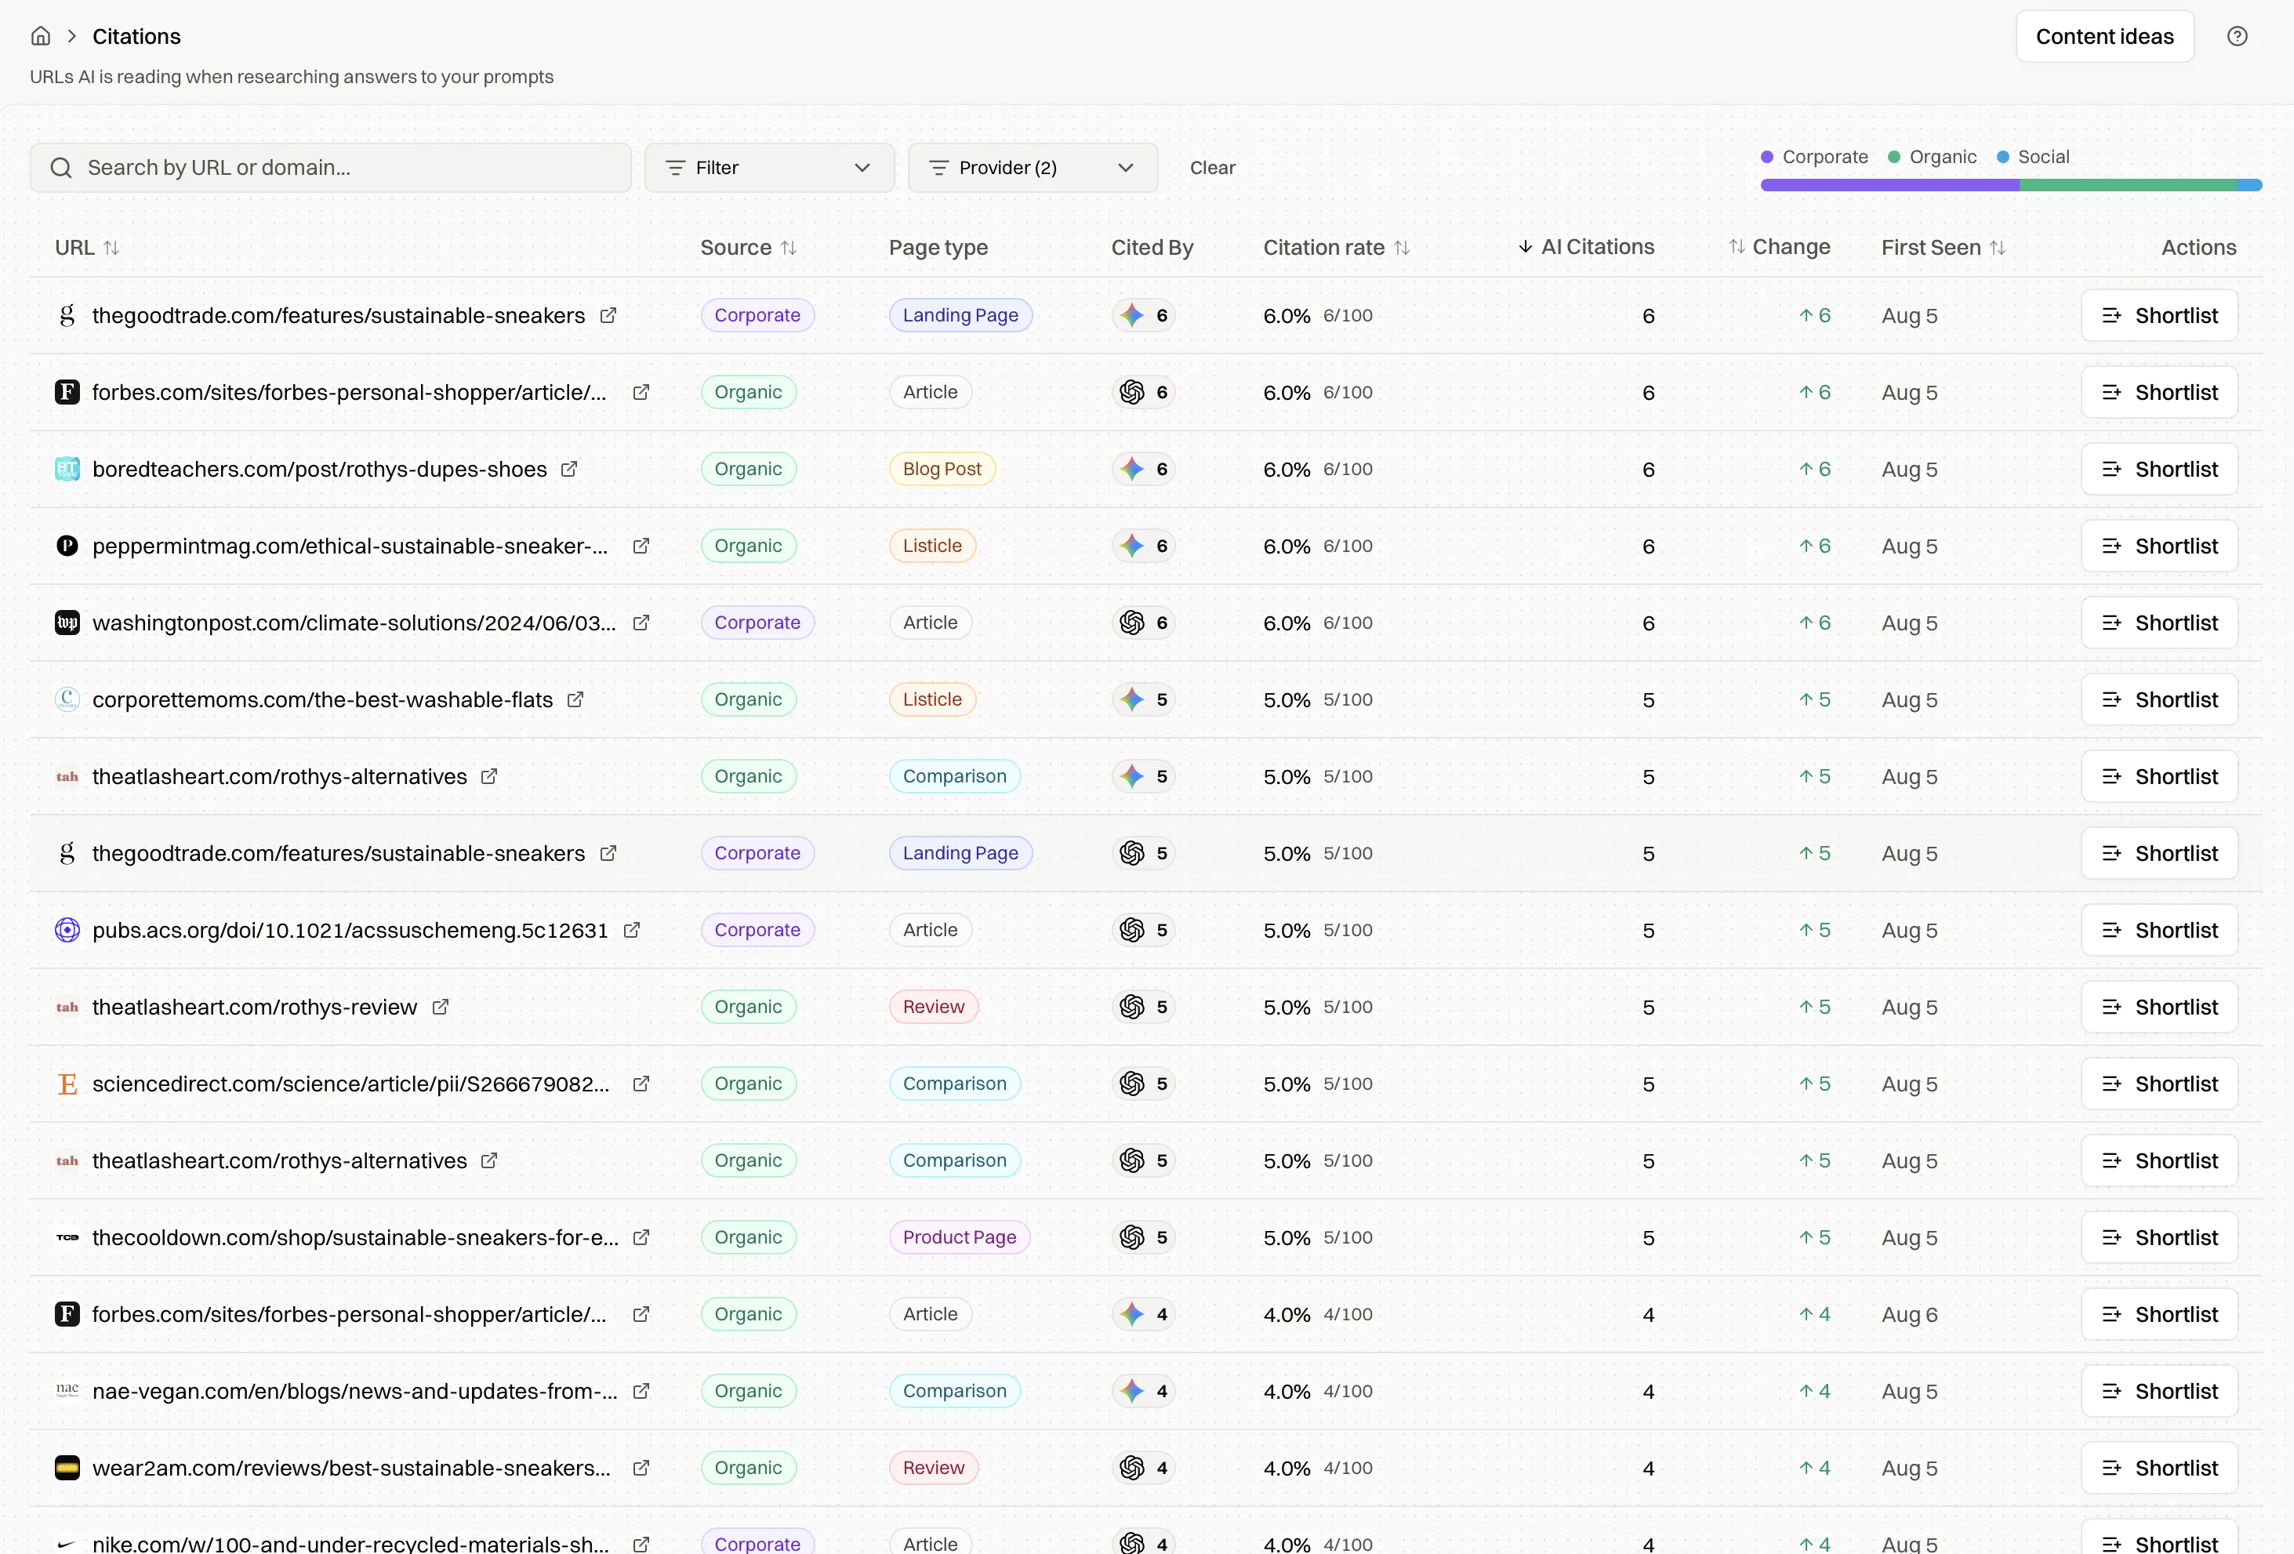Viewport: 2294px width, 1554px height.
Task: Click the Actions column header
Action: pos(2198,248)
